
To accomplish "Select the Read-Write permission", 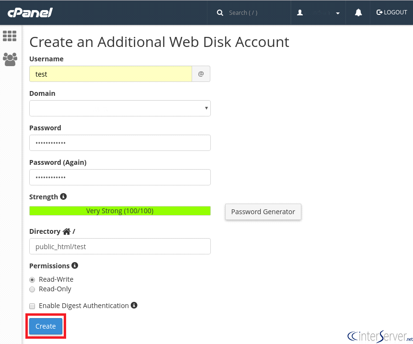I will pyautogui.click(x=32, y=279).
